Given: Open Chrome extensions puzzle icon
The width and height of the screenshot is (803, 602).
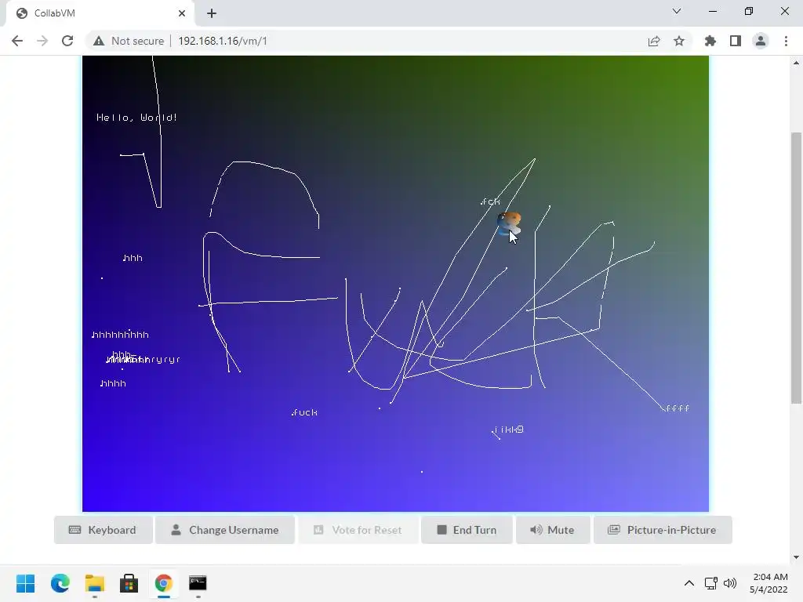Looking at the screenshot, I should [x=710, y=41].
